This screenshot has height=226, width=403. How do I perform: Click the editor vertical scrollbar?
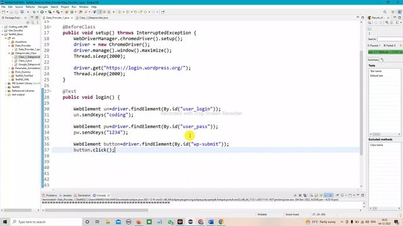361,102
